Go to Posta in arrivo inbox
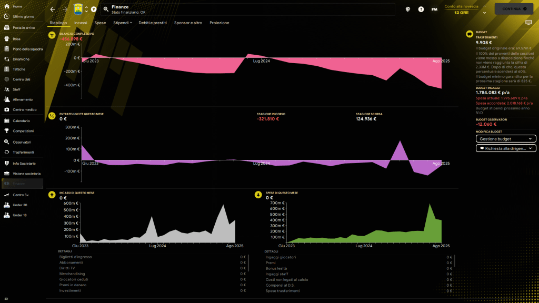The width and height of the screenshot is (539, 303). point(23,27)
